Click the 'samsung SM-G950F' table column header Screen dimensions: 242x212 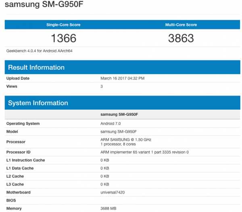[119, 114]
